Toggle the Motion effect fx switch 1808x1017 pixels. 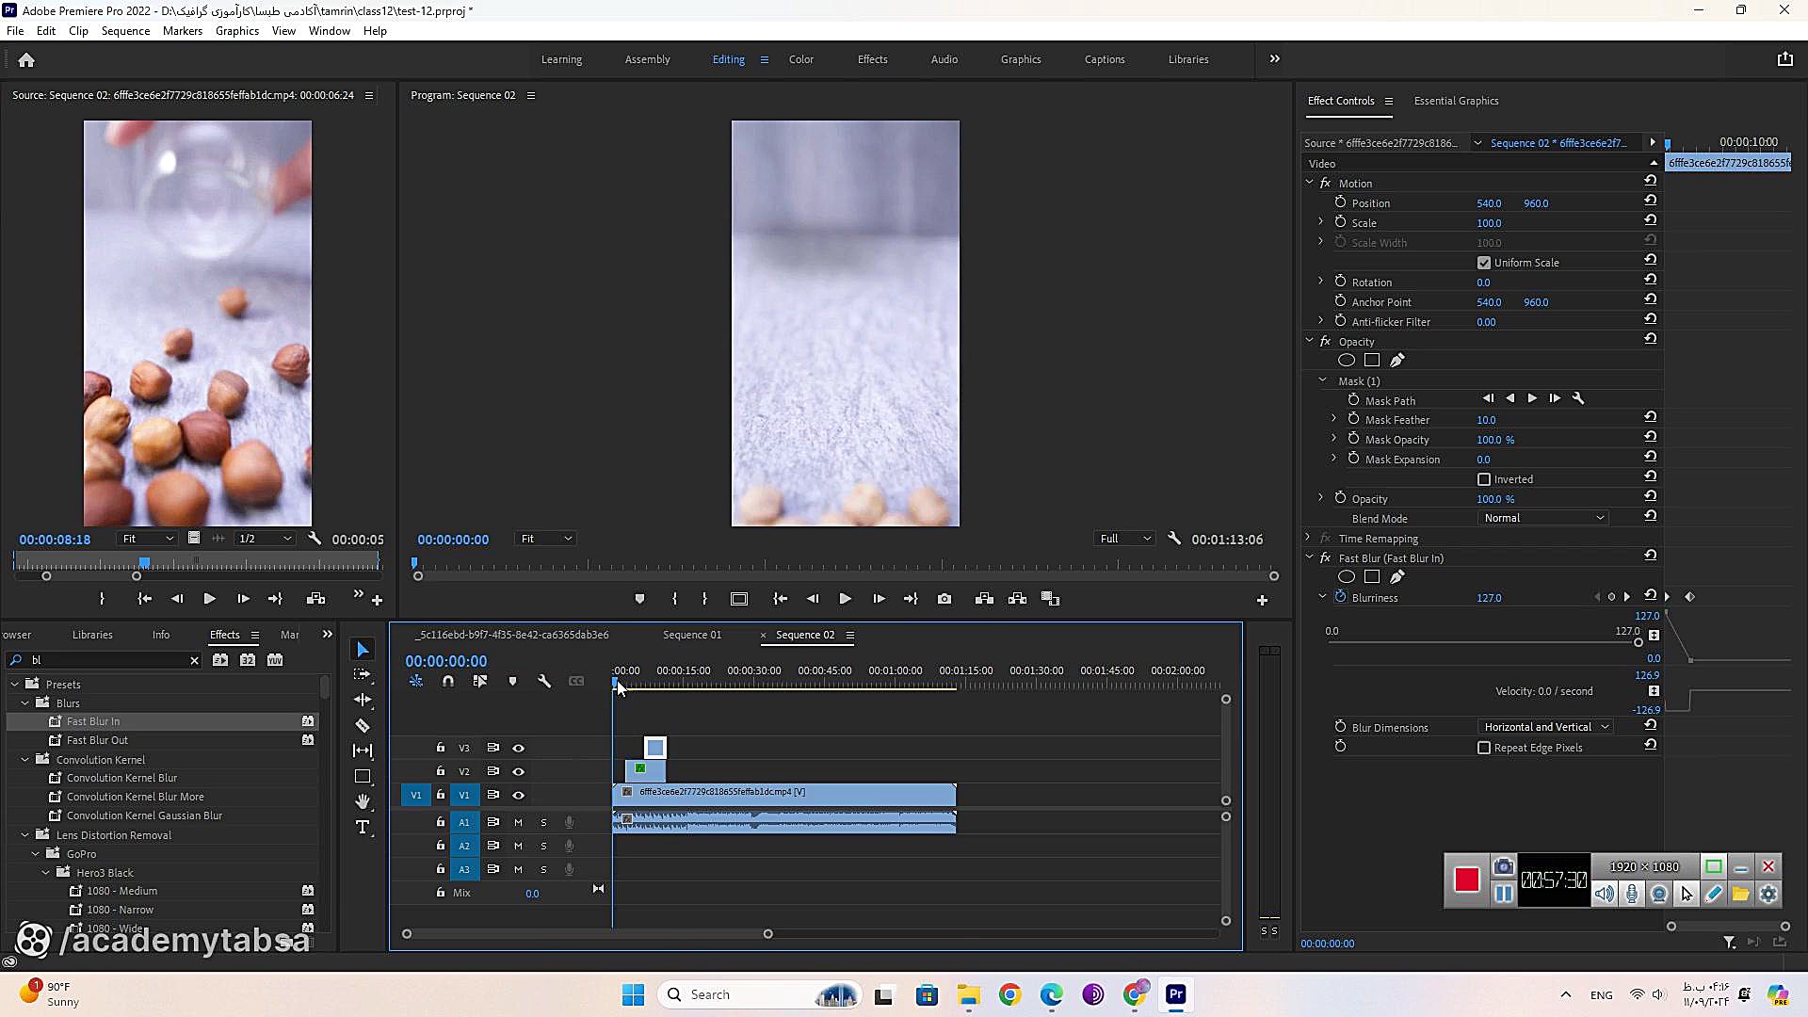(x=1325, y=183)
